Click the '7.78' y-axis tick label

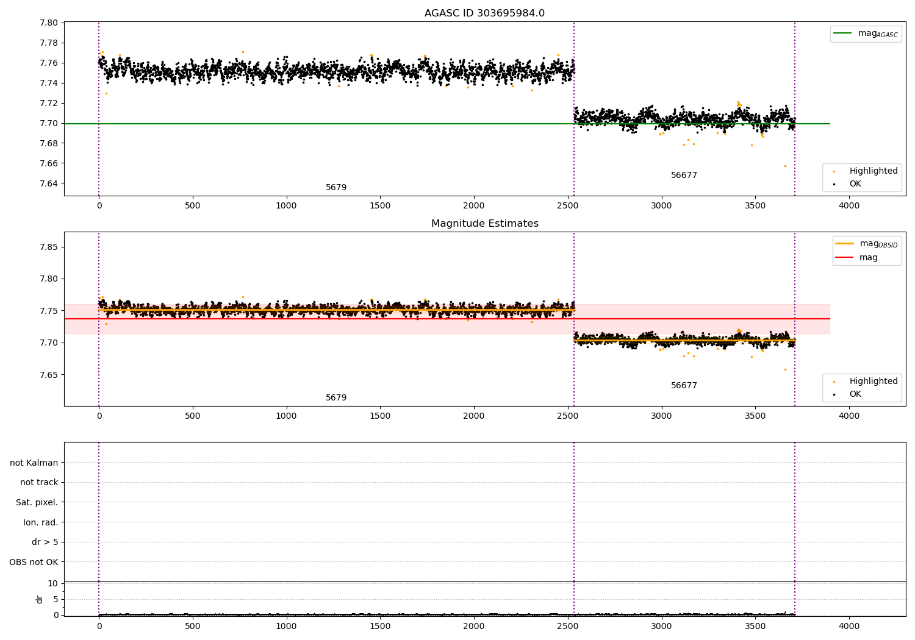point(49,43)
